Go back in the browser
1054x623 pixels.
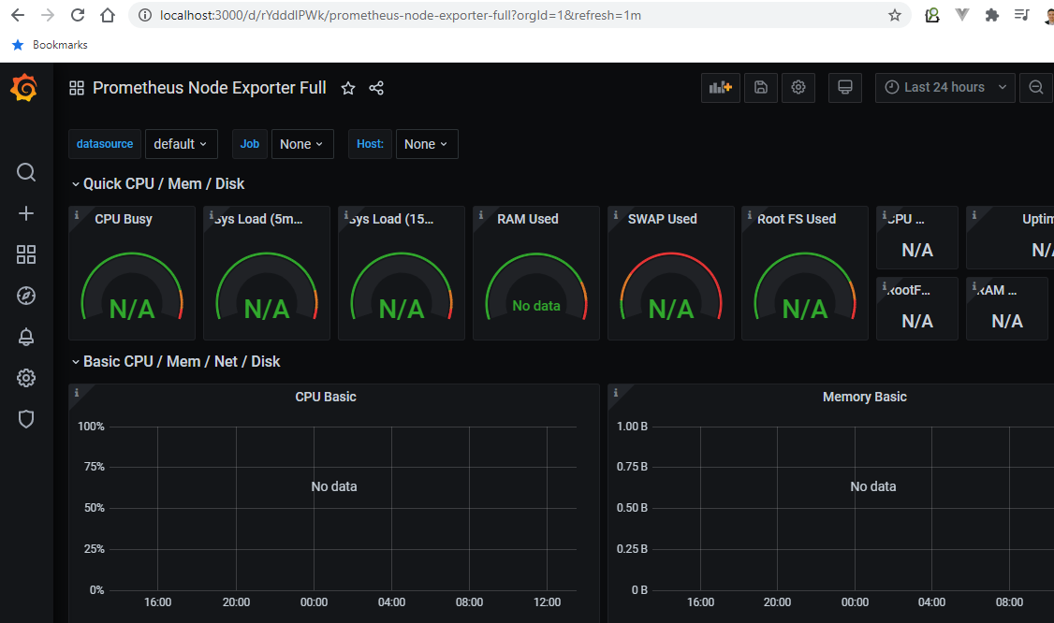click(18, 15)
